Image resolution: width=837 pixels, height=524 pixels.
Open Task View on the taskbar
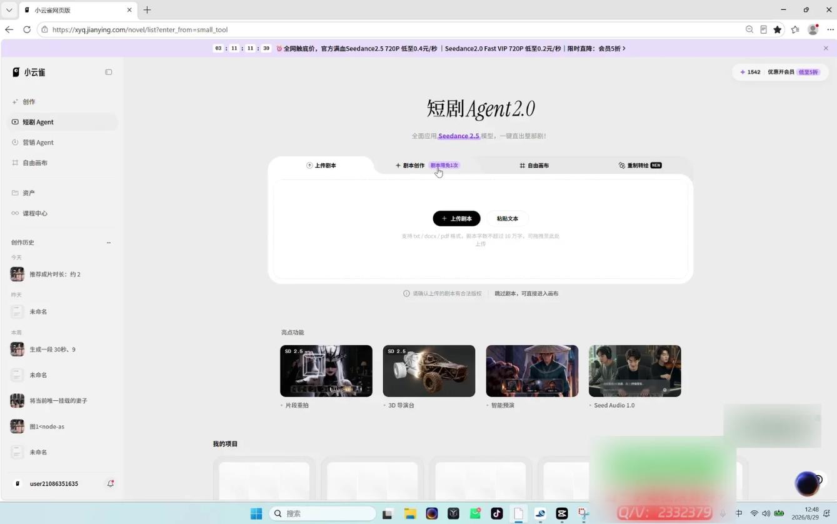tap(388, 513)
